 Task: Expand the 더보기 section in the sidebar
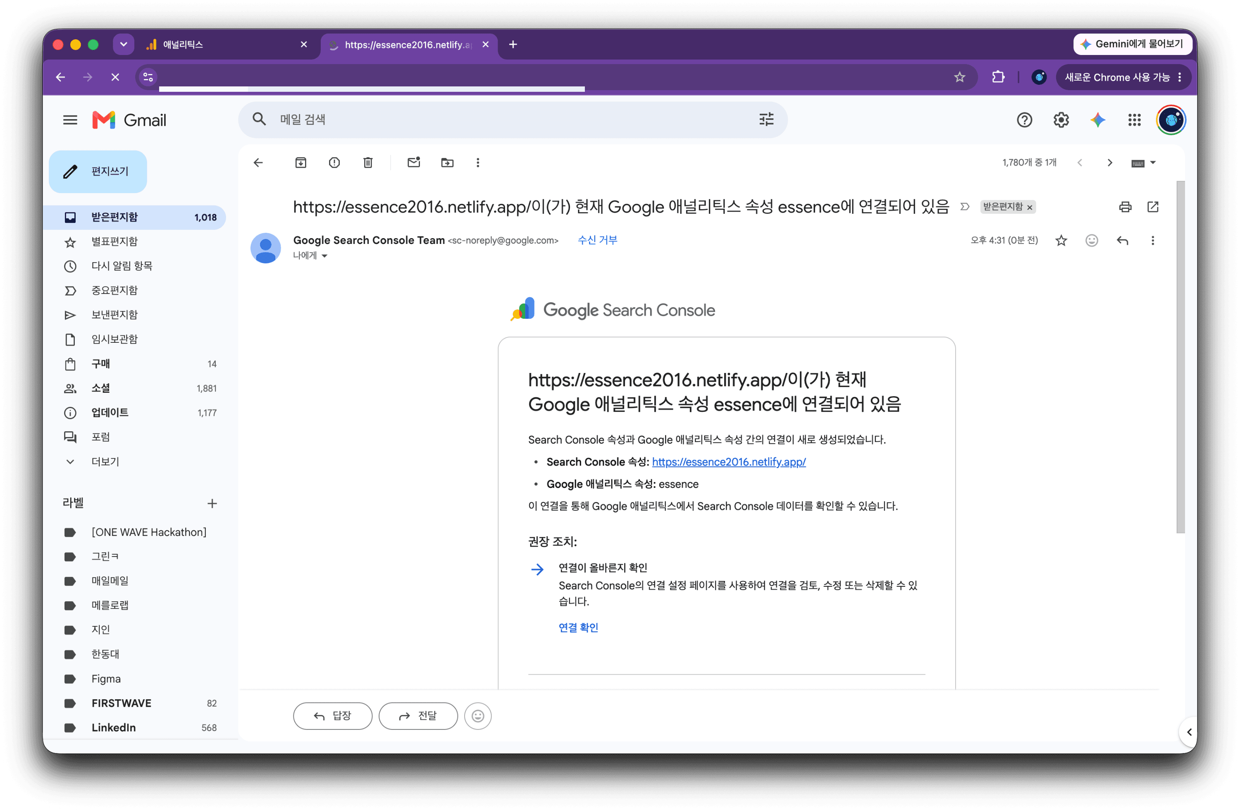pyautogui.click(x=105, y=461)
